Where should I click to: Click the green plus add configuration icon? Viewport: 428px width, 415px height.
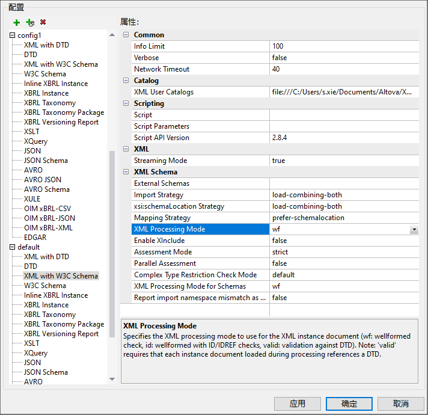[17, 22]
